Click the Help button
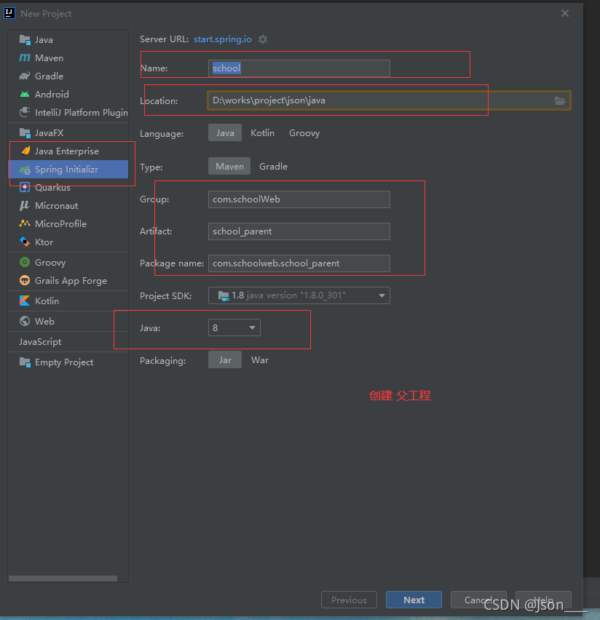600x620 pixels. click(543, 600)
